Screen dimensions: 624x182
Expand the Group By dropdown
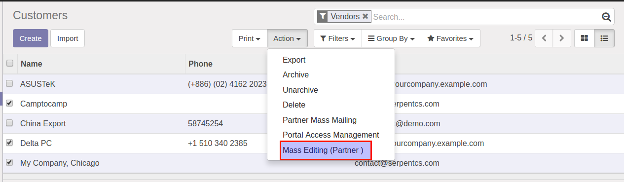click(391, 38)
